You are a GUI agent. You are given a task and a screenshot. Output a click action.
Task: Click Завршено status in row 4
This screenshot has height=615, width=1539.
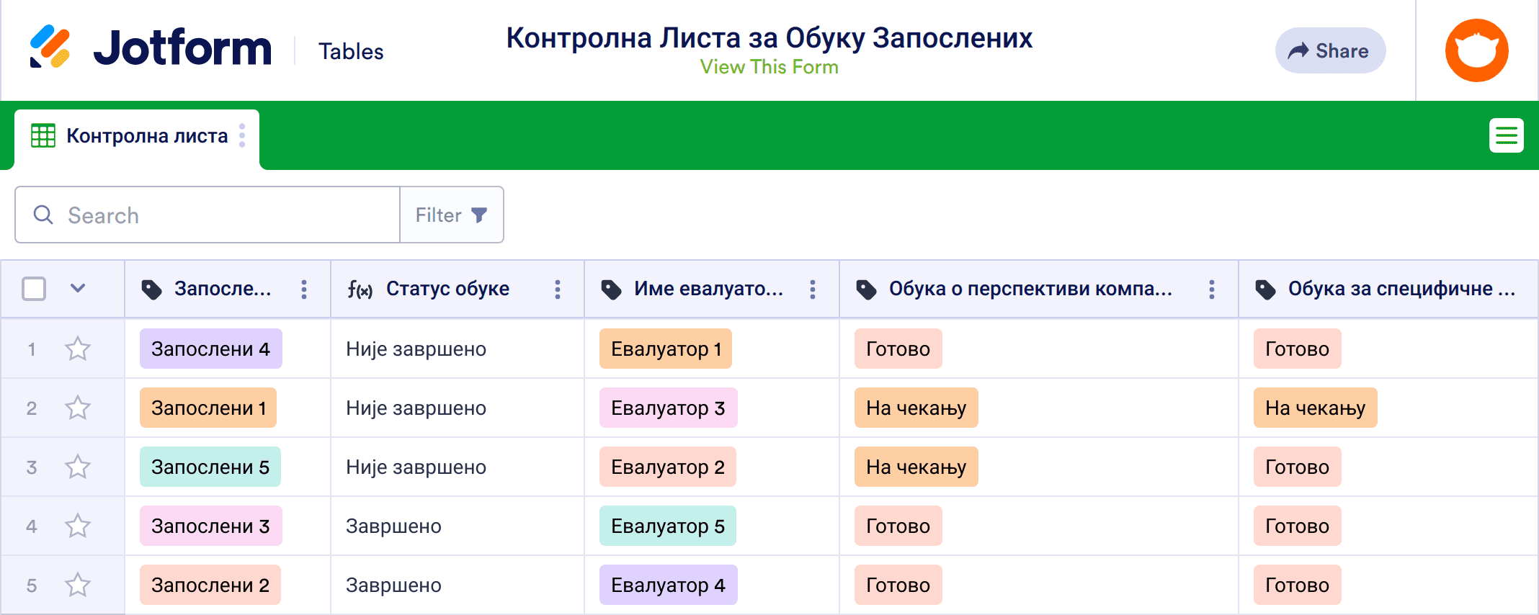coord(393,526)
